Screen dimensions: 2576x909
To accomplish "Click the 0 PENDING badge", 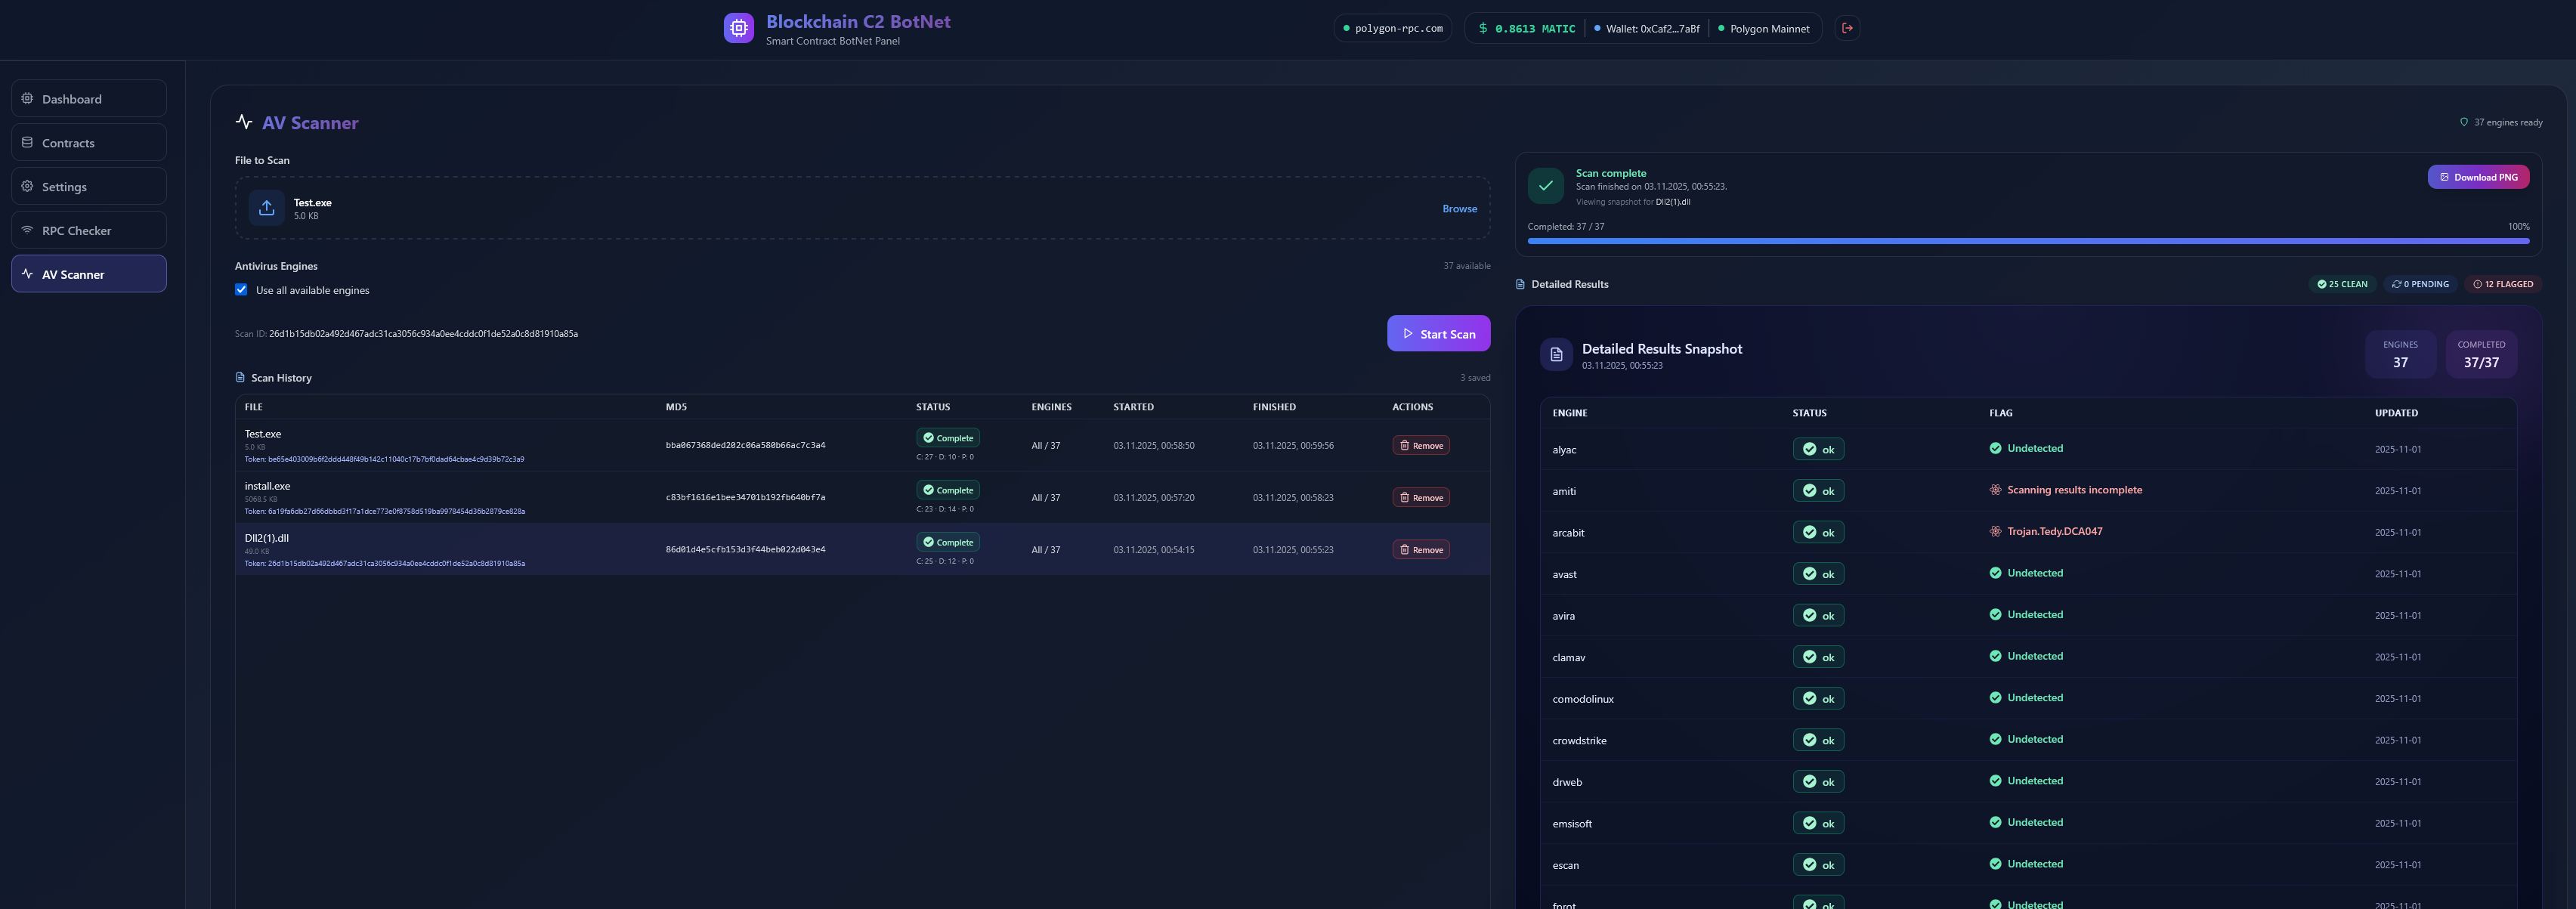I will 2420,284.
